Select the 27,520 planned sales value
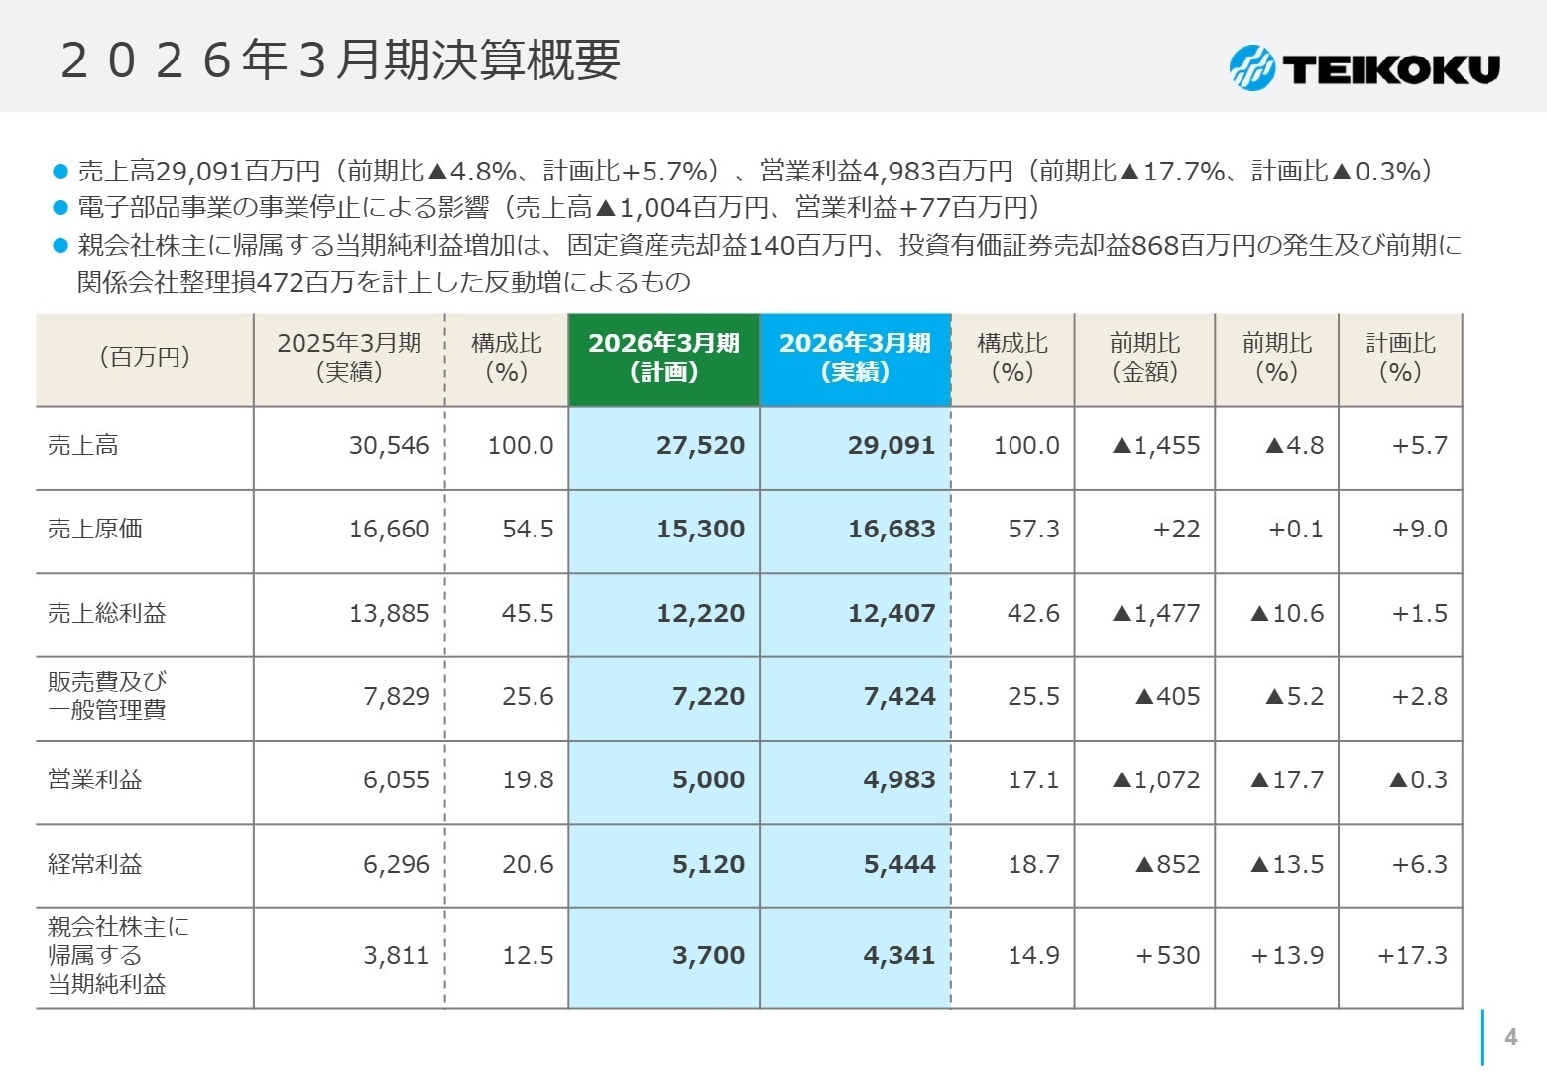 click(700, 446)
